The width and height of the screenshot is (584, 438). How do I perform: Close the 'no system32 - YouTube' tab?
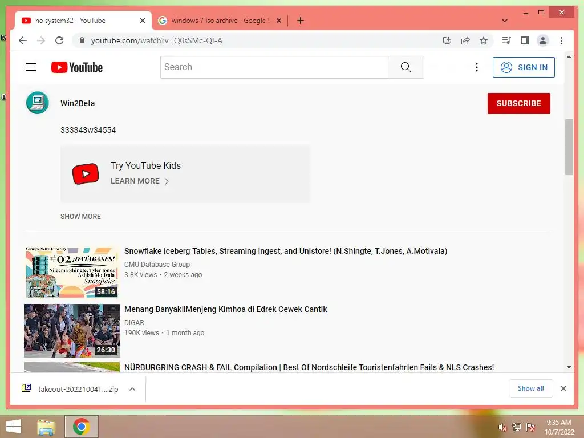click(x=142, y=21)
